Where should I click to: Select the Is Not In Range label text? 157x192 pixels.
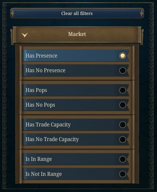pyautogui.click(x=44, y=174)
